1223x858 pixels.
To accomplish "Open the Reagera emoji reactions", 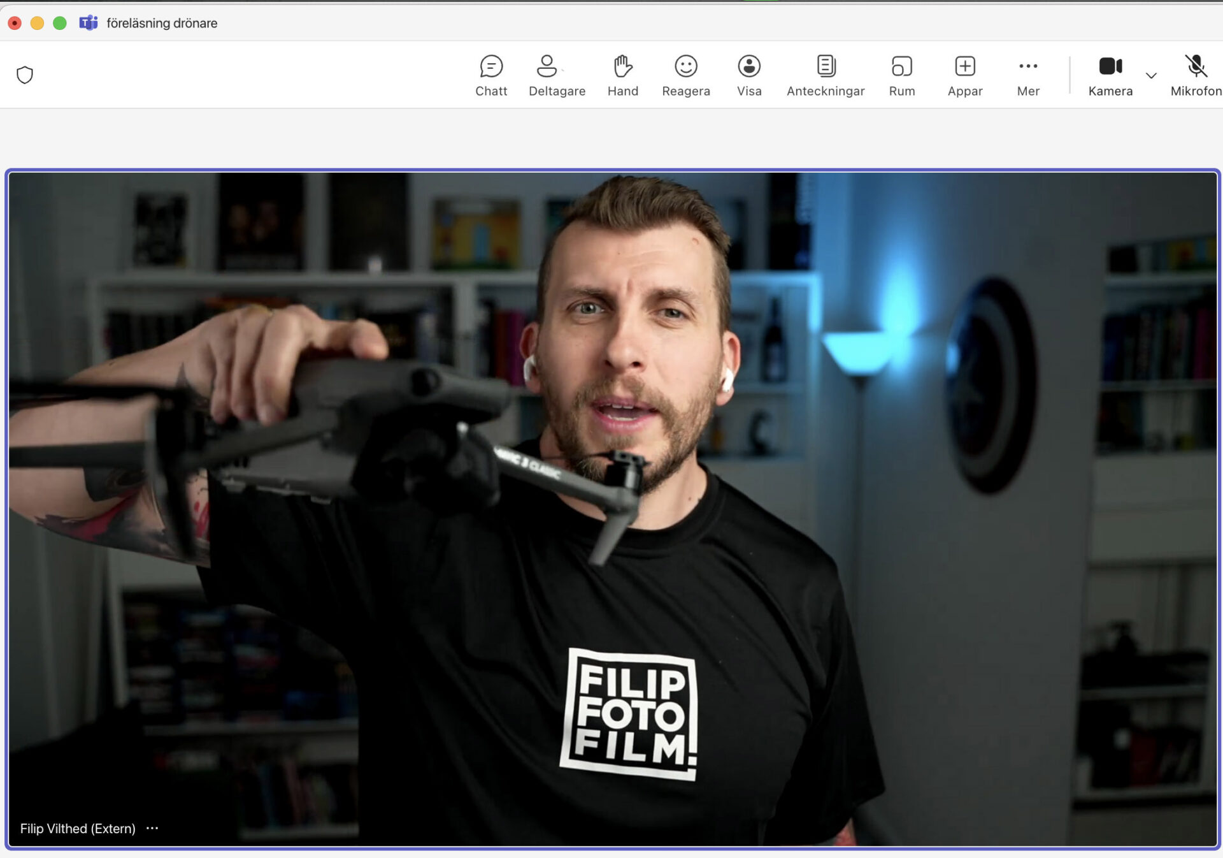I will 685,75.
